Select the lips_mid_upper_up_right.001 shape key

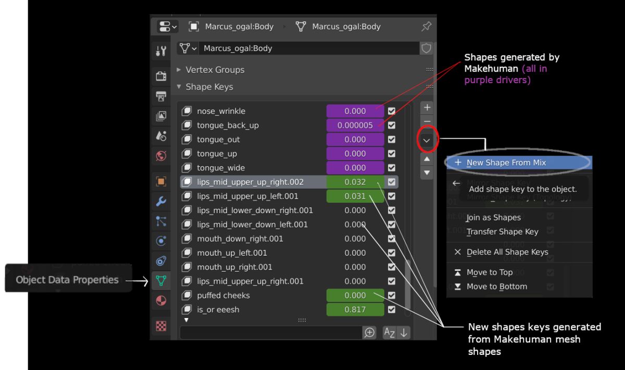pos(250,281)
